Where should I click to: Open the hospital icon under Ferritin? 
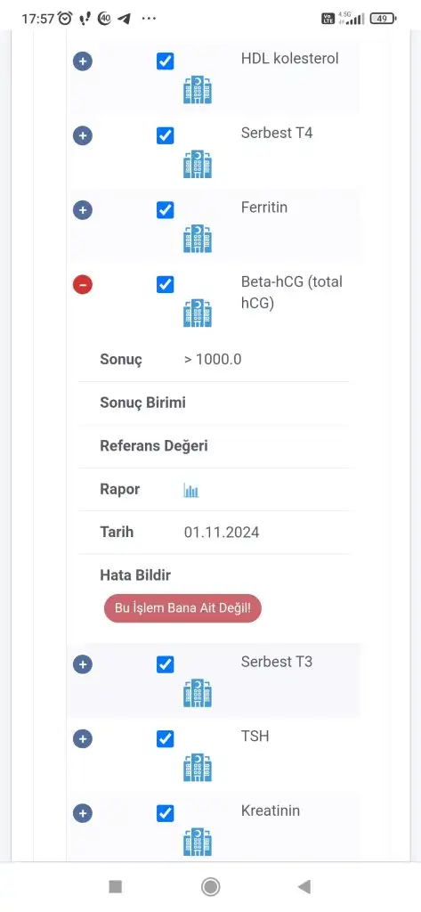click(198, 239)
